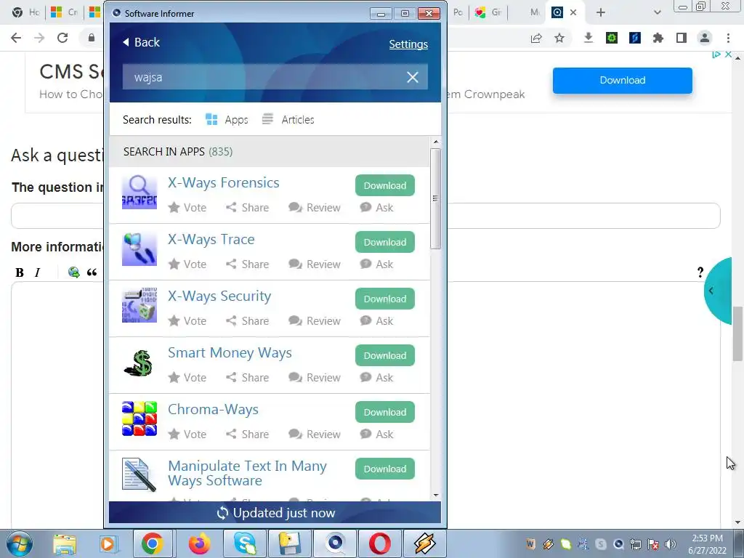Review X-Ways Trace
This screenshot has height=558, width=744.
click(314, 264)
